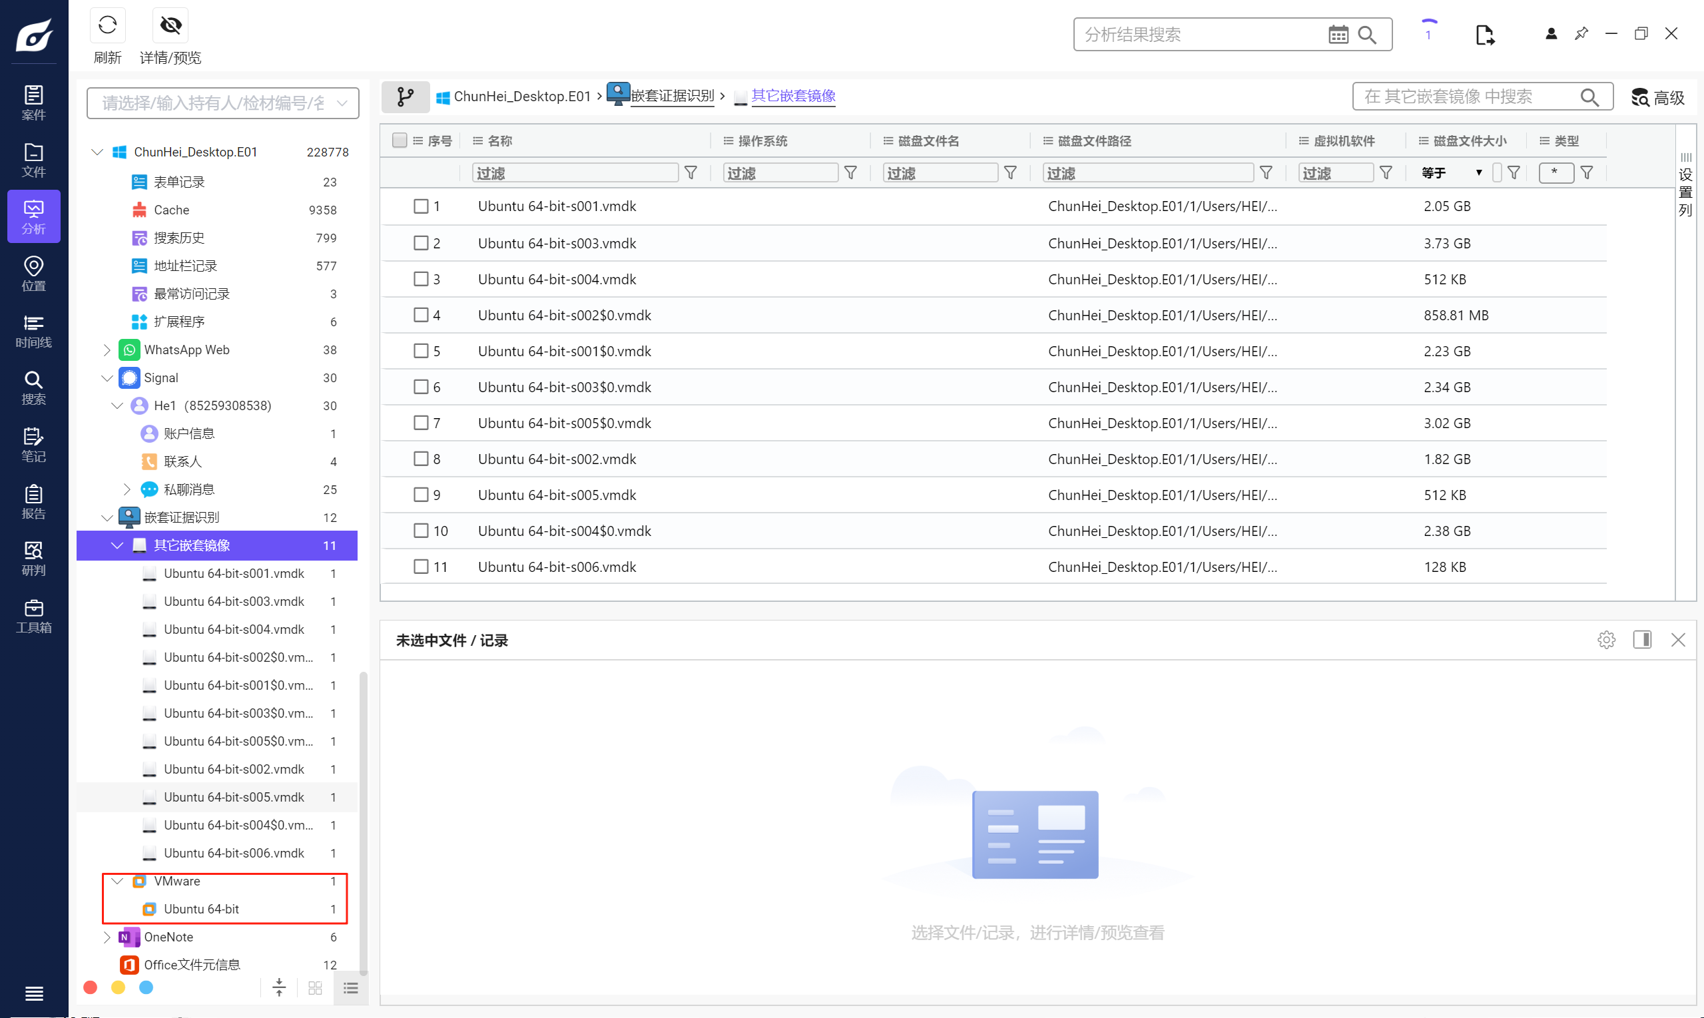The width and height of the screenshot is (1704, 1018).
Task: Check the box for row 1 Ubuntu 64-bit-s001.vmdk
Action: [421, 206]
